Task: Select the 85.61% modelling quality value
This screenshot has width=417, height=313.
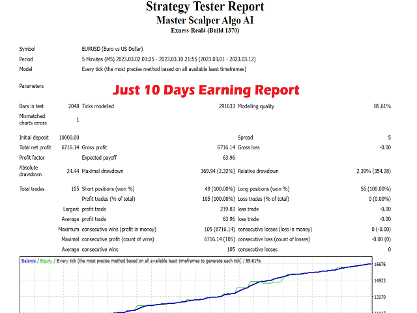Action: 382,106
